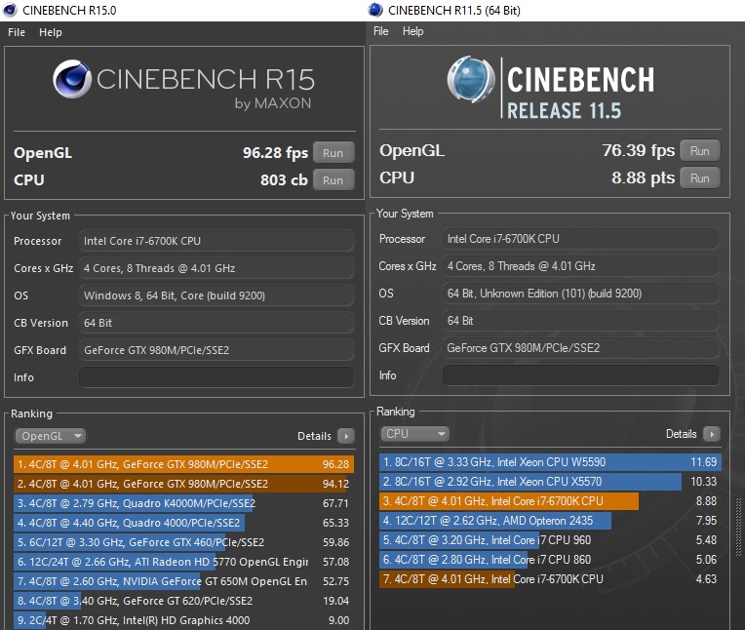Image resolution: width=745 pixels, height=630 pixels.
Task: Click the Details arrow button in R15 ranking
Action: click(346, 436)
